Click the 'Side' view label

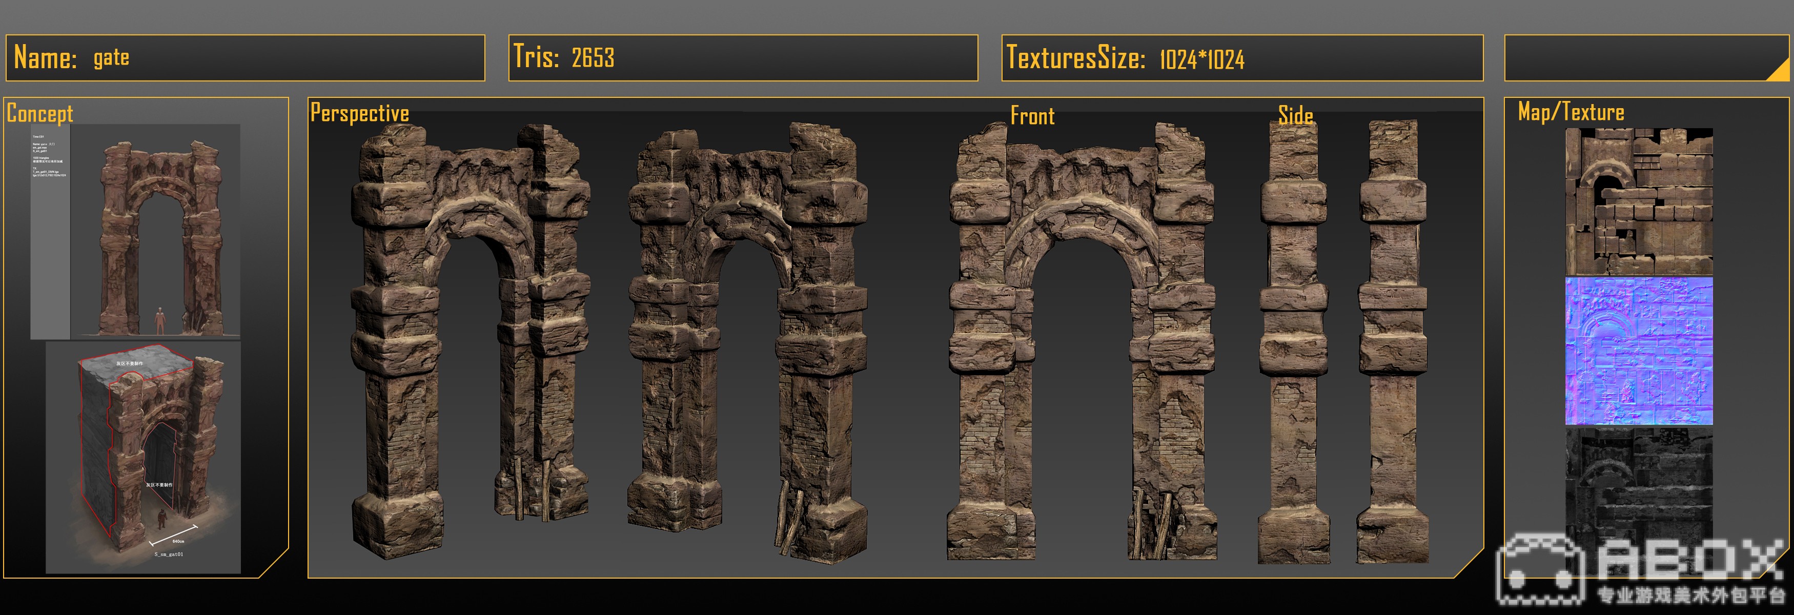(1295, 115)
